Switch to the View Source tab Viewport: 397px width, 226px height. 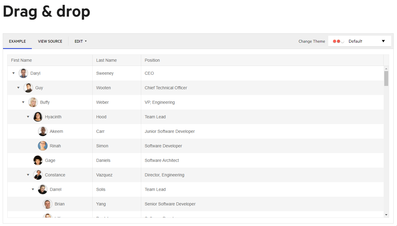tap(50, 41)
